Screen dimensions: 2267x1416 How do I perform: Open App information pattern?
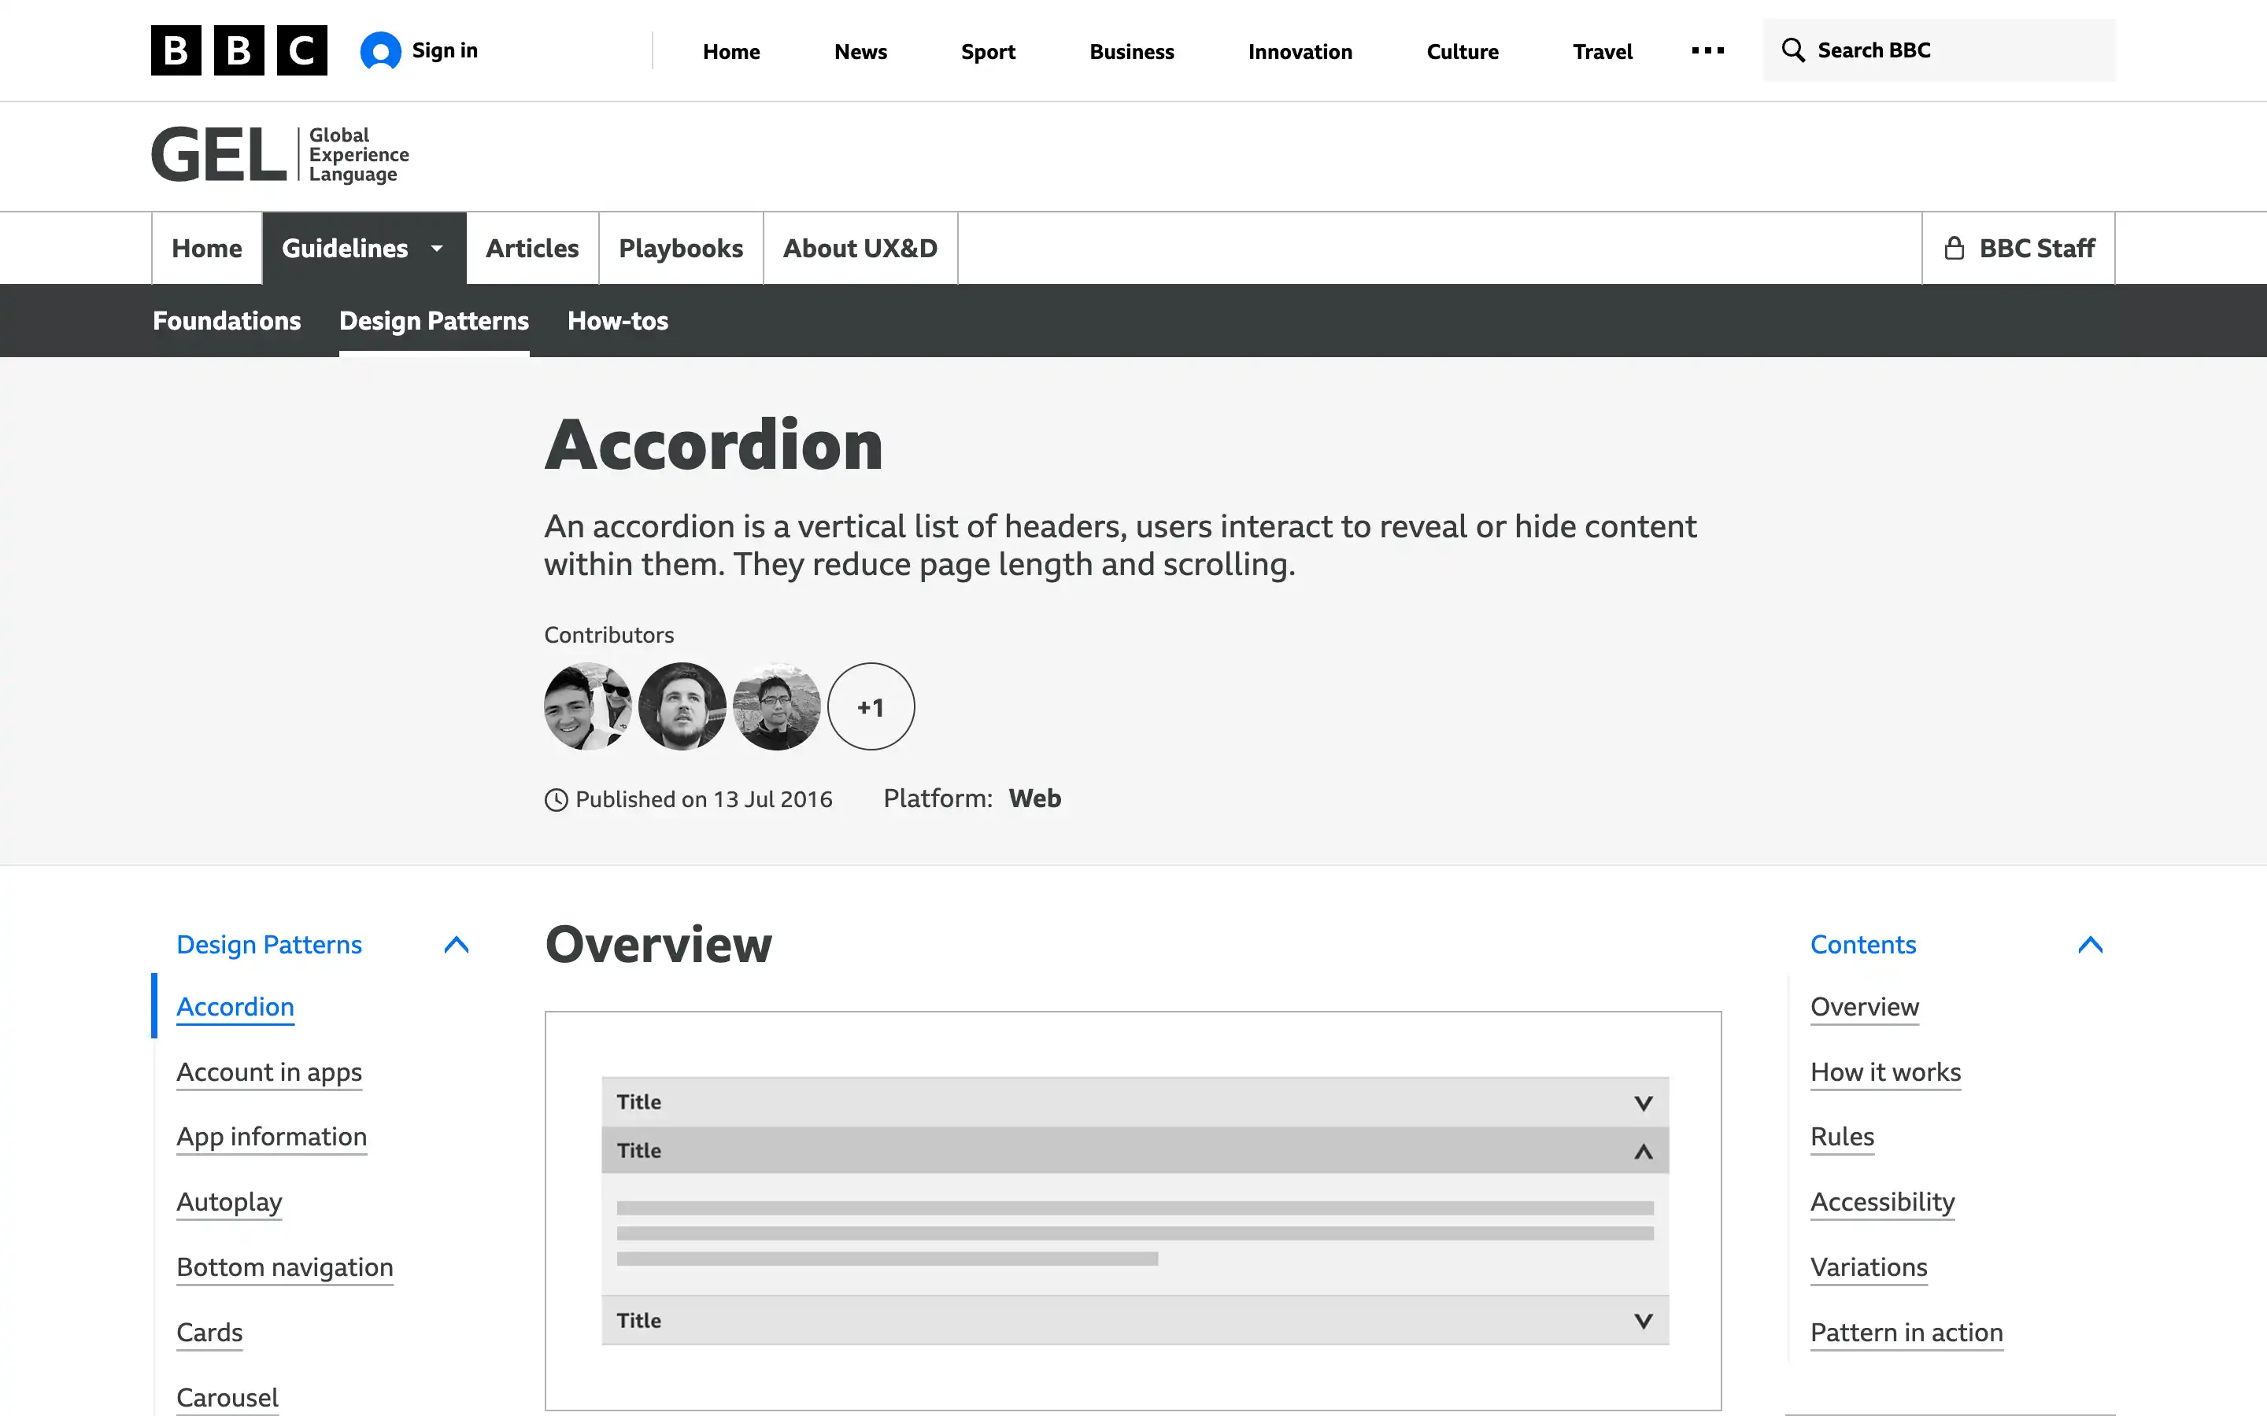pyautogui.click(x=272, y=1137)
